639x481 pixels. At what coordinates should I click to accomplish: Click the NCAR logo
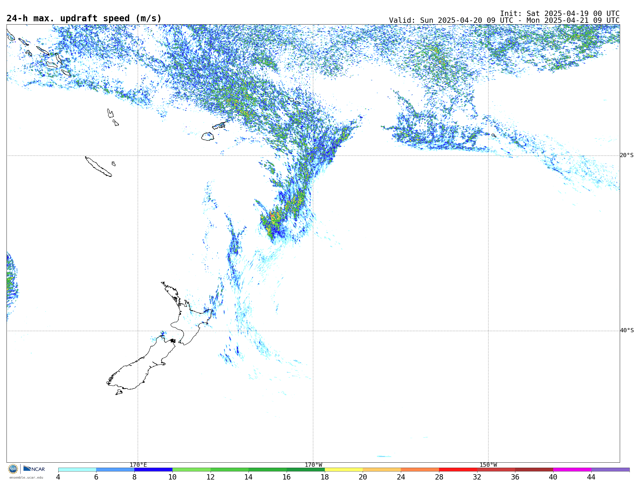34,469
